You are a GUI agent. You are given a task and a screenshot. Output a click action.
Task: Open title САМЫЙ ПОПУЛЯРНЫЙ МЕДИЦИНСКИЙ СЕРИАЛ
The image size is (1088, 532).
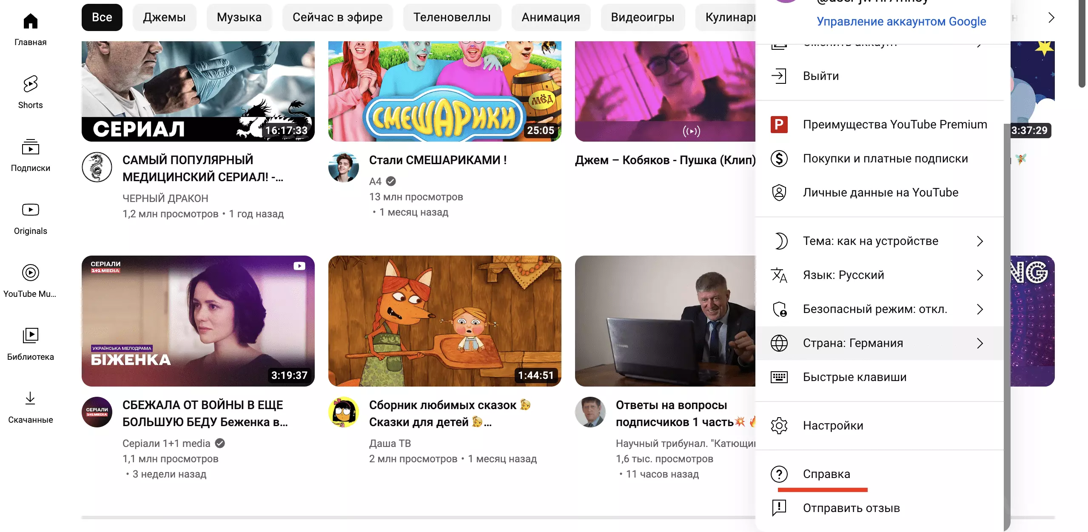pos(203,168)
